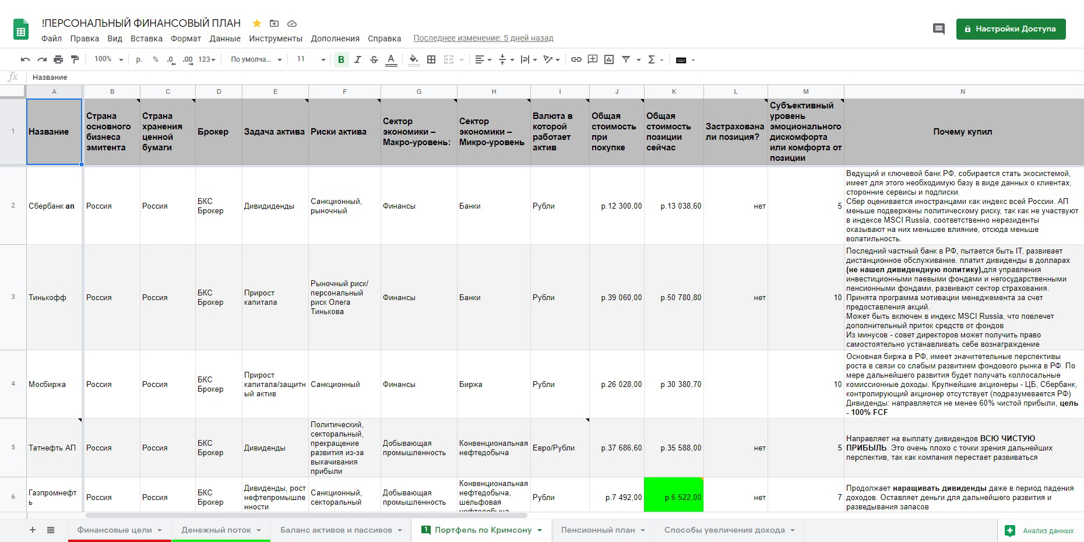
Task: Create a filter
Action: coord(626,59)
